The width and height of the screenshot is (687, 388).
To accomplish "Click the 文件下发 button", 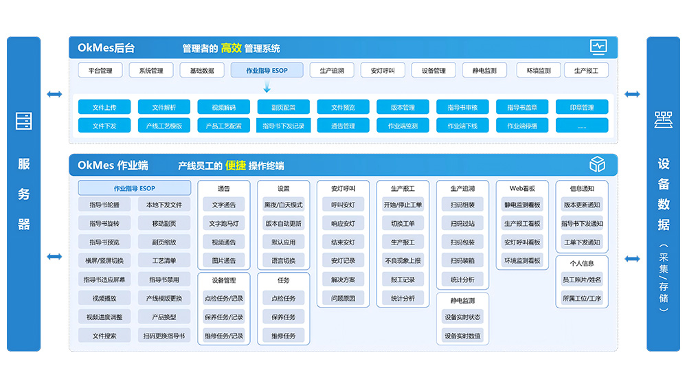I will tap(104, 126).
